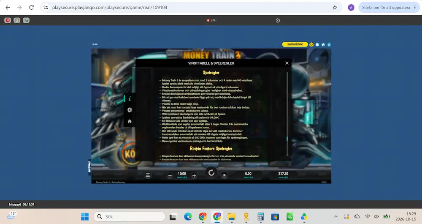The width and height of the screenshot is (422, 224).
Task: Open the muted volume tray icon
Action: (x=377, y=216)
